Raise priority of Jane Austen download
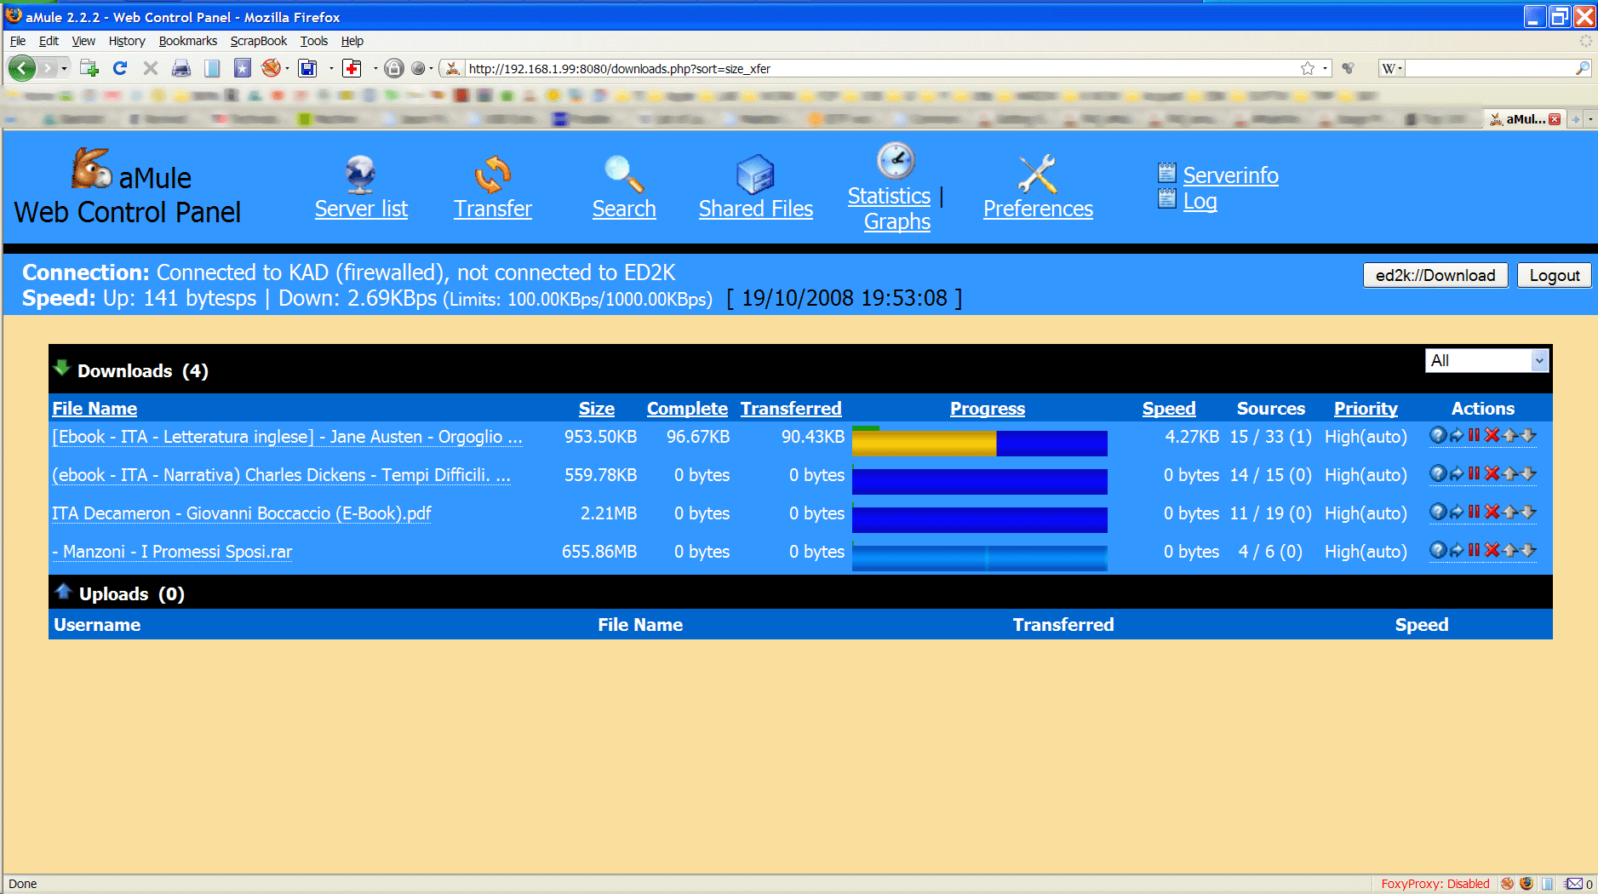The height and width of the screenshot is (894, 1598). [1510, 435]
